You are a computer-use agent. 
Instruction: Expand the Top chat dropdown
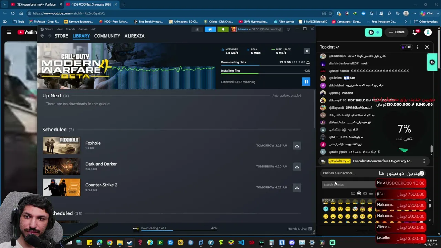click(x=329, y=47)
